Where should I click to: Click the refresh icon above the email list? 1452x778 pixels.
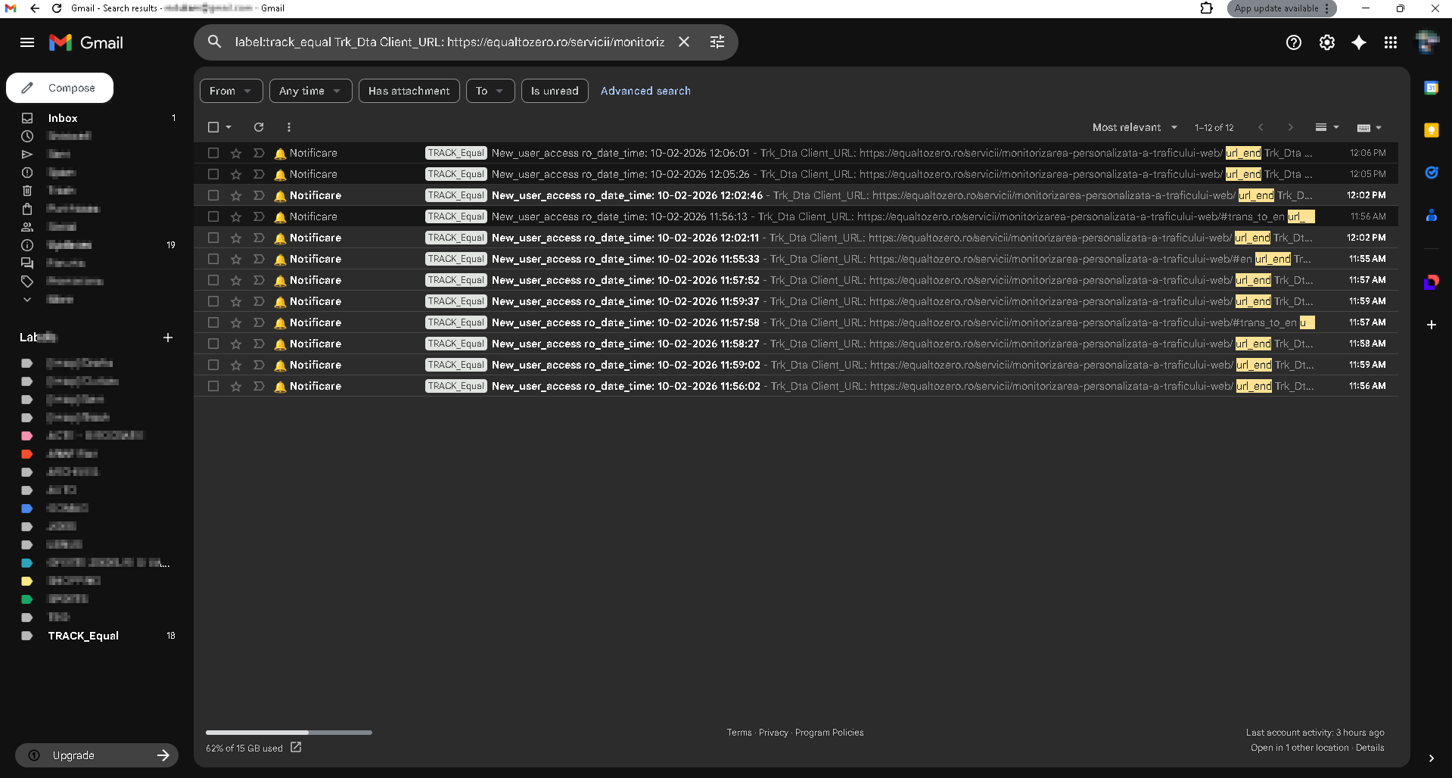[x=259, y=127]
